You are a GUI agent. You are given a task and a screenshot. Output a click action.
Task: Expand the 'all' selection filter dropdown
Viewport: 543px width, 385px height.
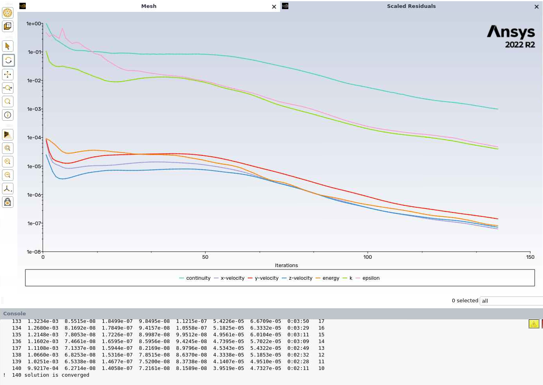[x=511, y=301]
